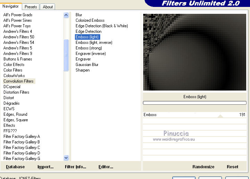Select the Distort category
Image resolution: width=250 pixels, height=179 pixels.
pos(9,98)
